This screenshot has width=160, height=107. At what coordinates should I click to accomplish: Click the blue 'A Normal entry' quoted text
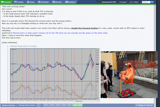click(x=59, y=33)
